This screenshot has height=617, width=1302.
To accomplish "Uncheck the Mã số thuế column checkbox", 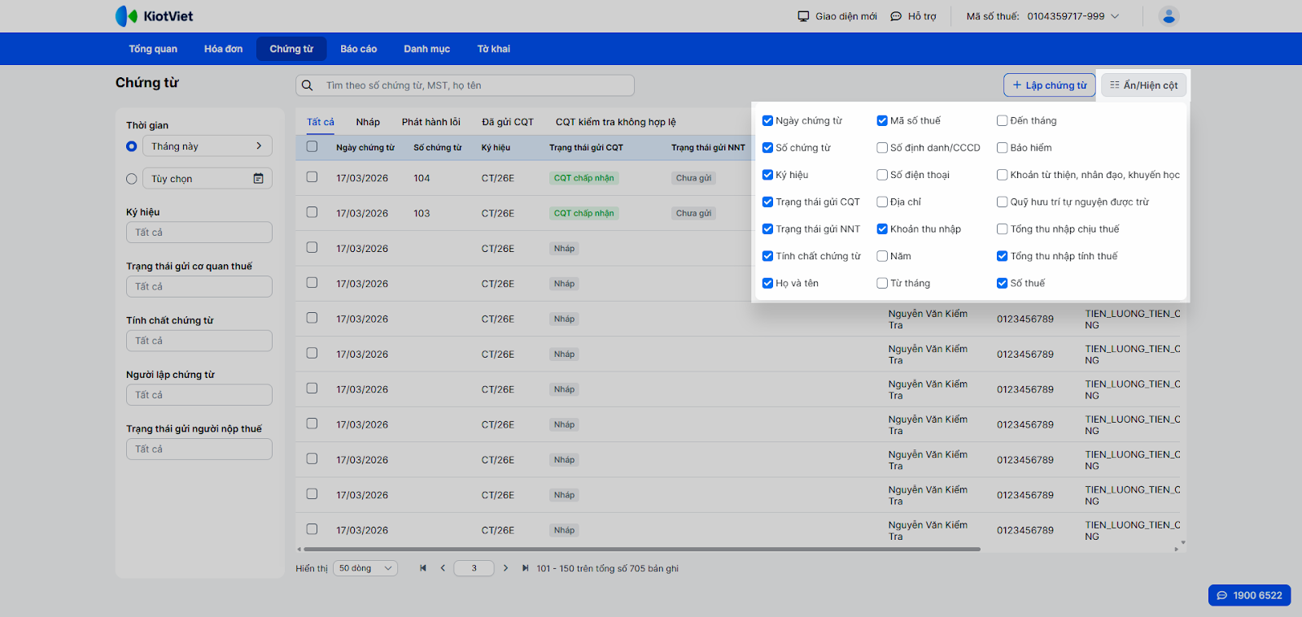I will [x=882, y=121].
